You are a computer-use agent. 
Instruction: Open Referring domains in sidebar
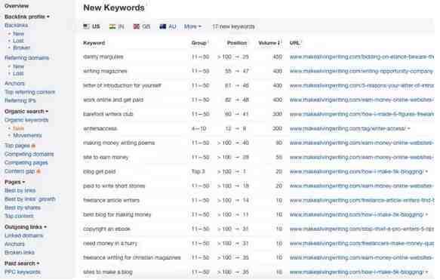pos(27,58)
